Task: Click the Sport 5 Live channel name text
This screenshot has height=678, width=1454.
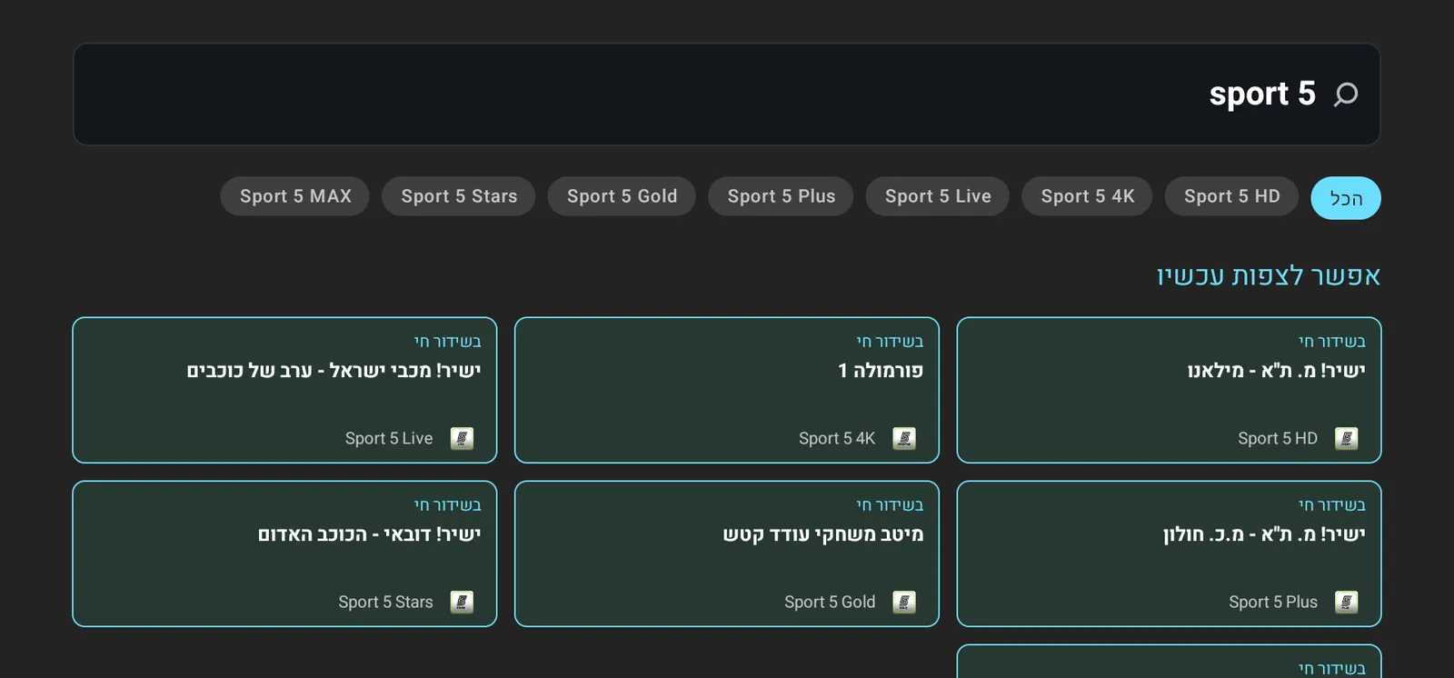Action: (x=389, y=439)
